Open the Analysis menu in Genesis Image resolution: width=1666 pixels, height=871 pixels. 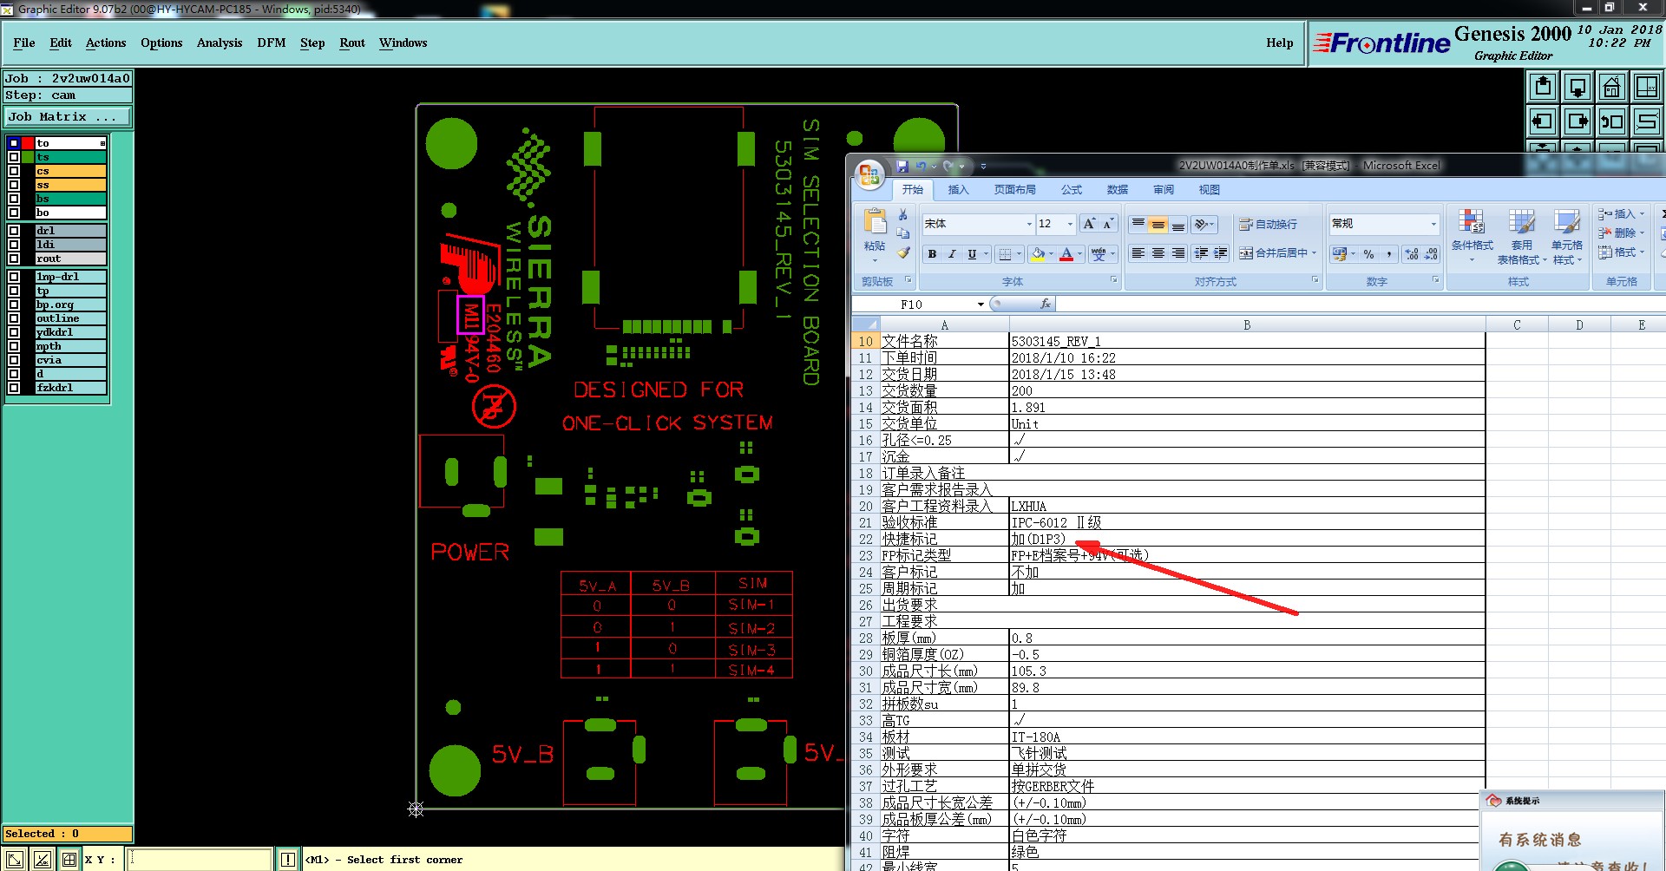click(x=220, y=43)
